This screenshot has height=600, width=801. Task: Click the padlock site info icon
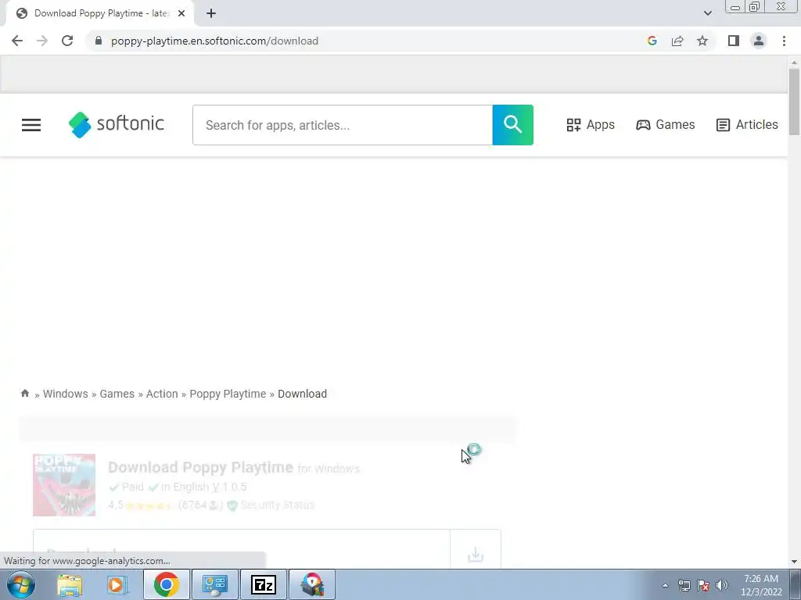[x=99, y=41]
